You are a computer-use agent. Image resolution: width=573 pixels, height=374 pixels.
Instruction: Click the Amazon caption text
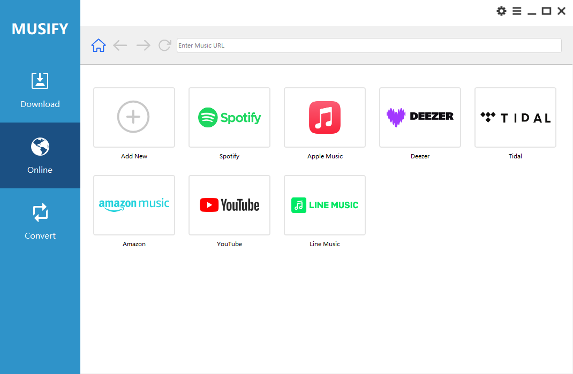click(x=134, y=243)
